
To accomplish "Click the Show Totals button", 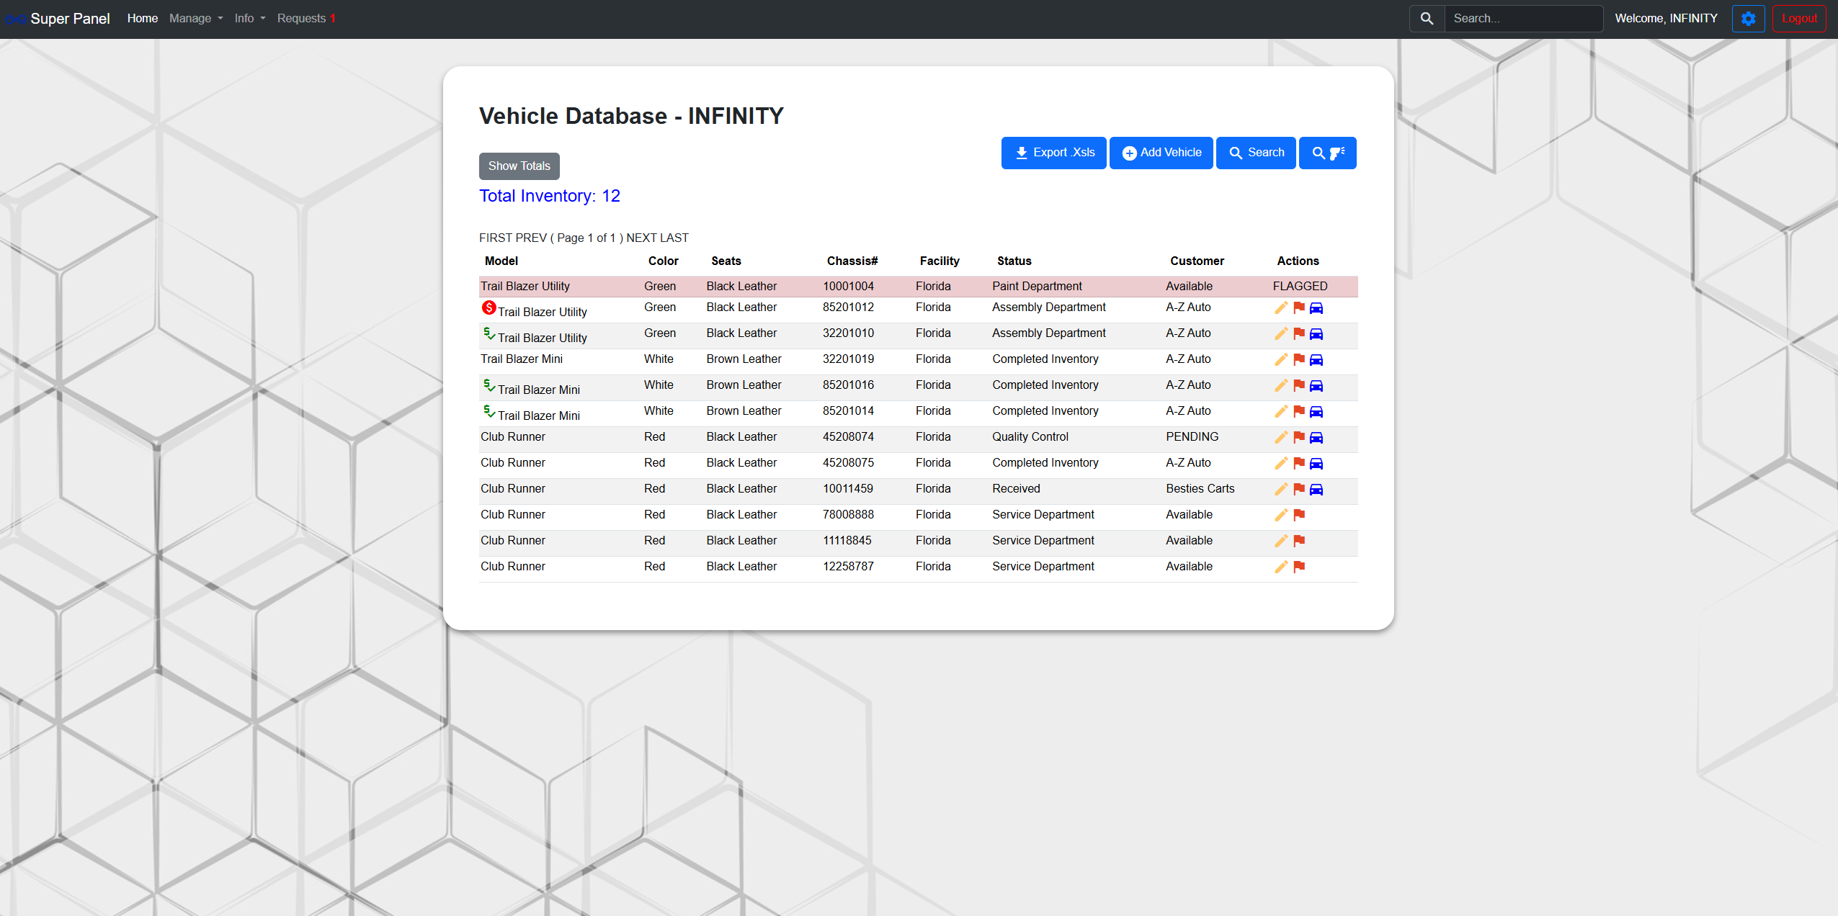I will (x=519, y=166).
